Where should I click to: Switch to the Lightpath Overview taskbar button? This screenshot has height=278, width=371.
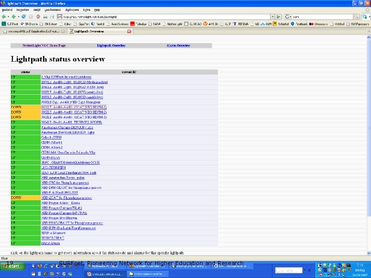click(x=148, y=266)
